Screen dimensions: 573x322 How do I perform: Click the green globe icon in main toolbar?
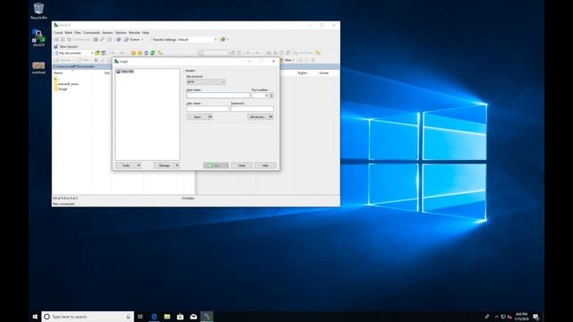[x=223, y=39]
